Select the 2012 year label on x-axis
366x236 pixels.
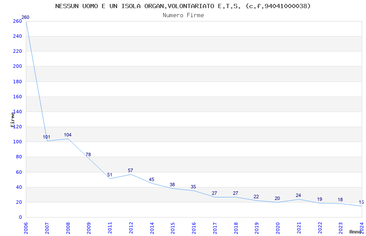click(x=131, y=228)
